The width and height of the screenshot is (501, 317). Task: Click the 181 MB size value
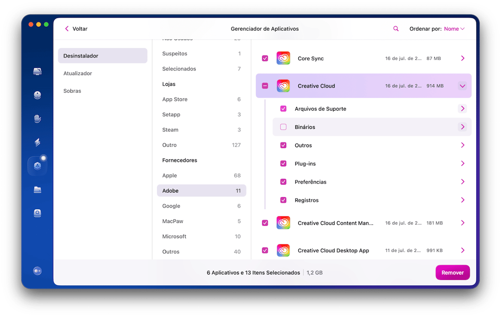coord(435,223)
